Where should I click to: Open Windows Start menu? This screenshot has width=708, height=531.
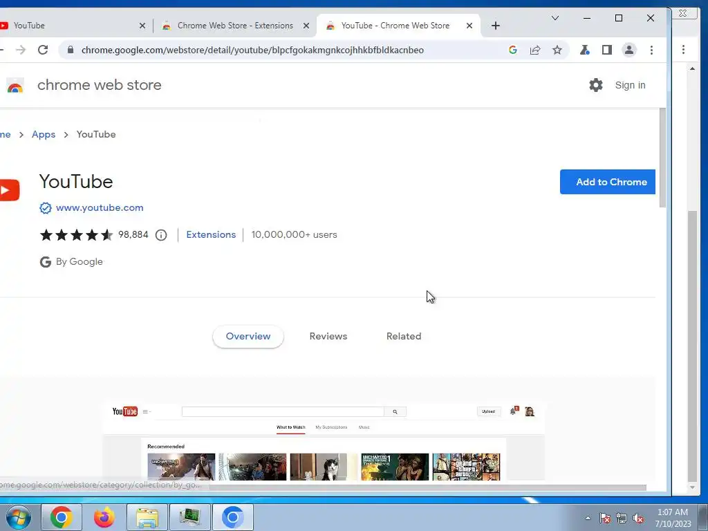(x=18, y=517)
